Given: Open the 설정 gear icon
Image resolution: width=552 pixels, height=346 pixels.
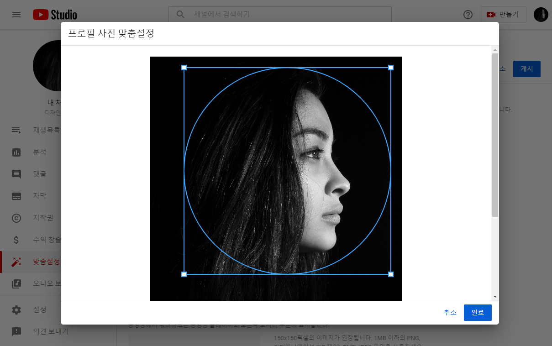Looking at the screenshot, I should tap(16, 310).
